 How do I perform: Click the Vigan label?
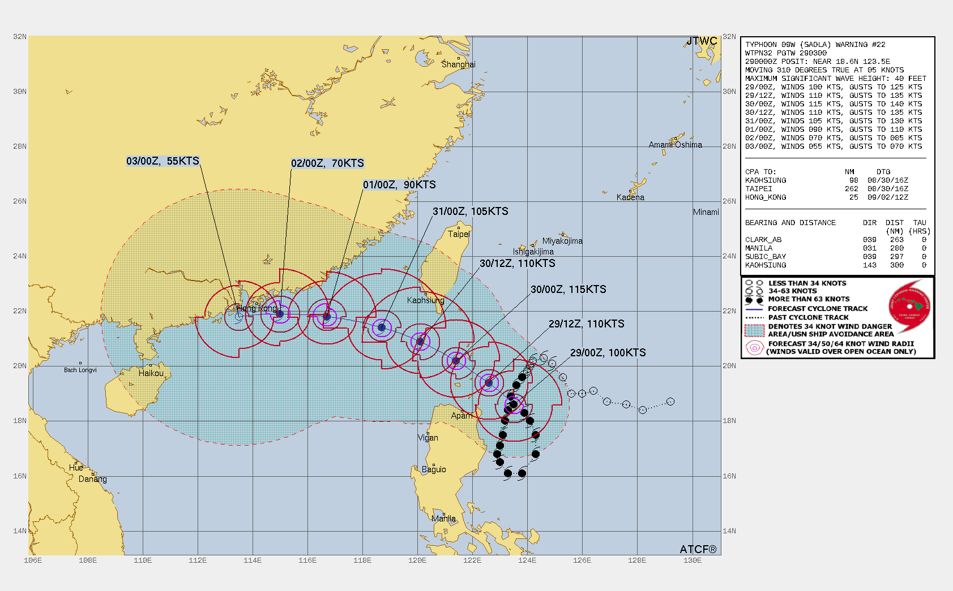click(428, 438)
